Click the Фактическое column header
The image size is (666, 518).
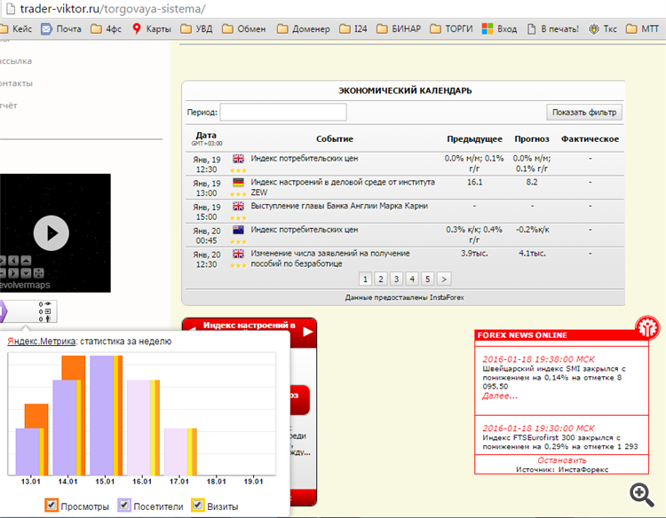(x=590, y=139)
